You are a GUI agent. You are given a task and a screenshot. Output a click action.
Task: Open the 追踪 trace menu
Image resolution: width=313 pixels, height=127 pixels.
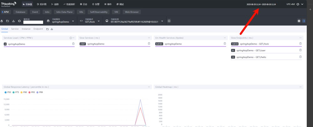[x=55, y=4]
